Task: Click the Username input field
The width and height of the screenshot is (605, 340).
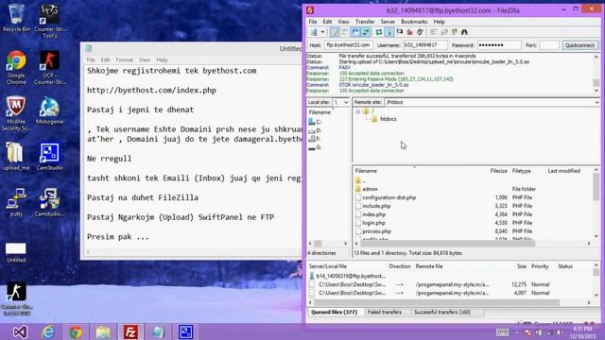Action: click(x=424, y=45)
